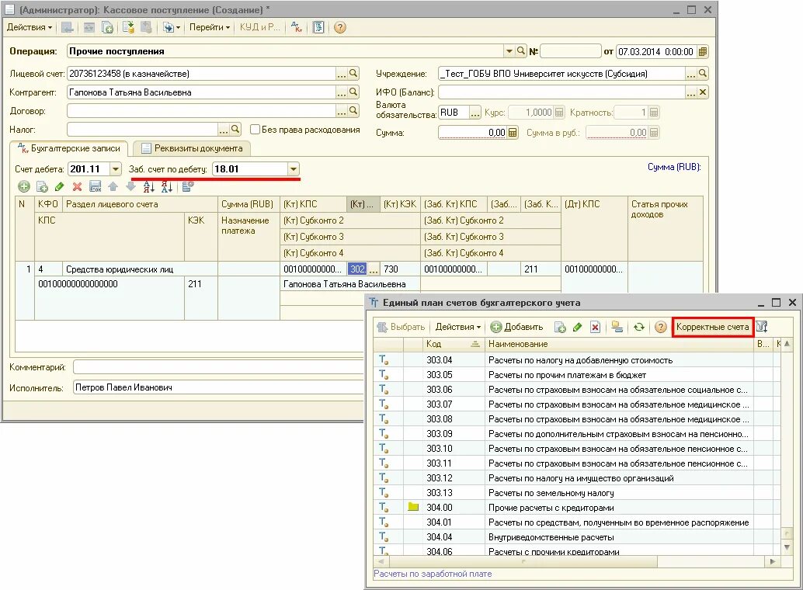Open the calculator icon beside Сумма field
Viewport: 803px width, 590px height.
513,133
